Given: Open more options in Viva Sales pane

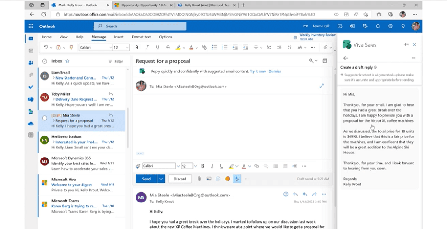Looking at the screenshot, I should coord(414,58).
